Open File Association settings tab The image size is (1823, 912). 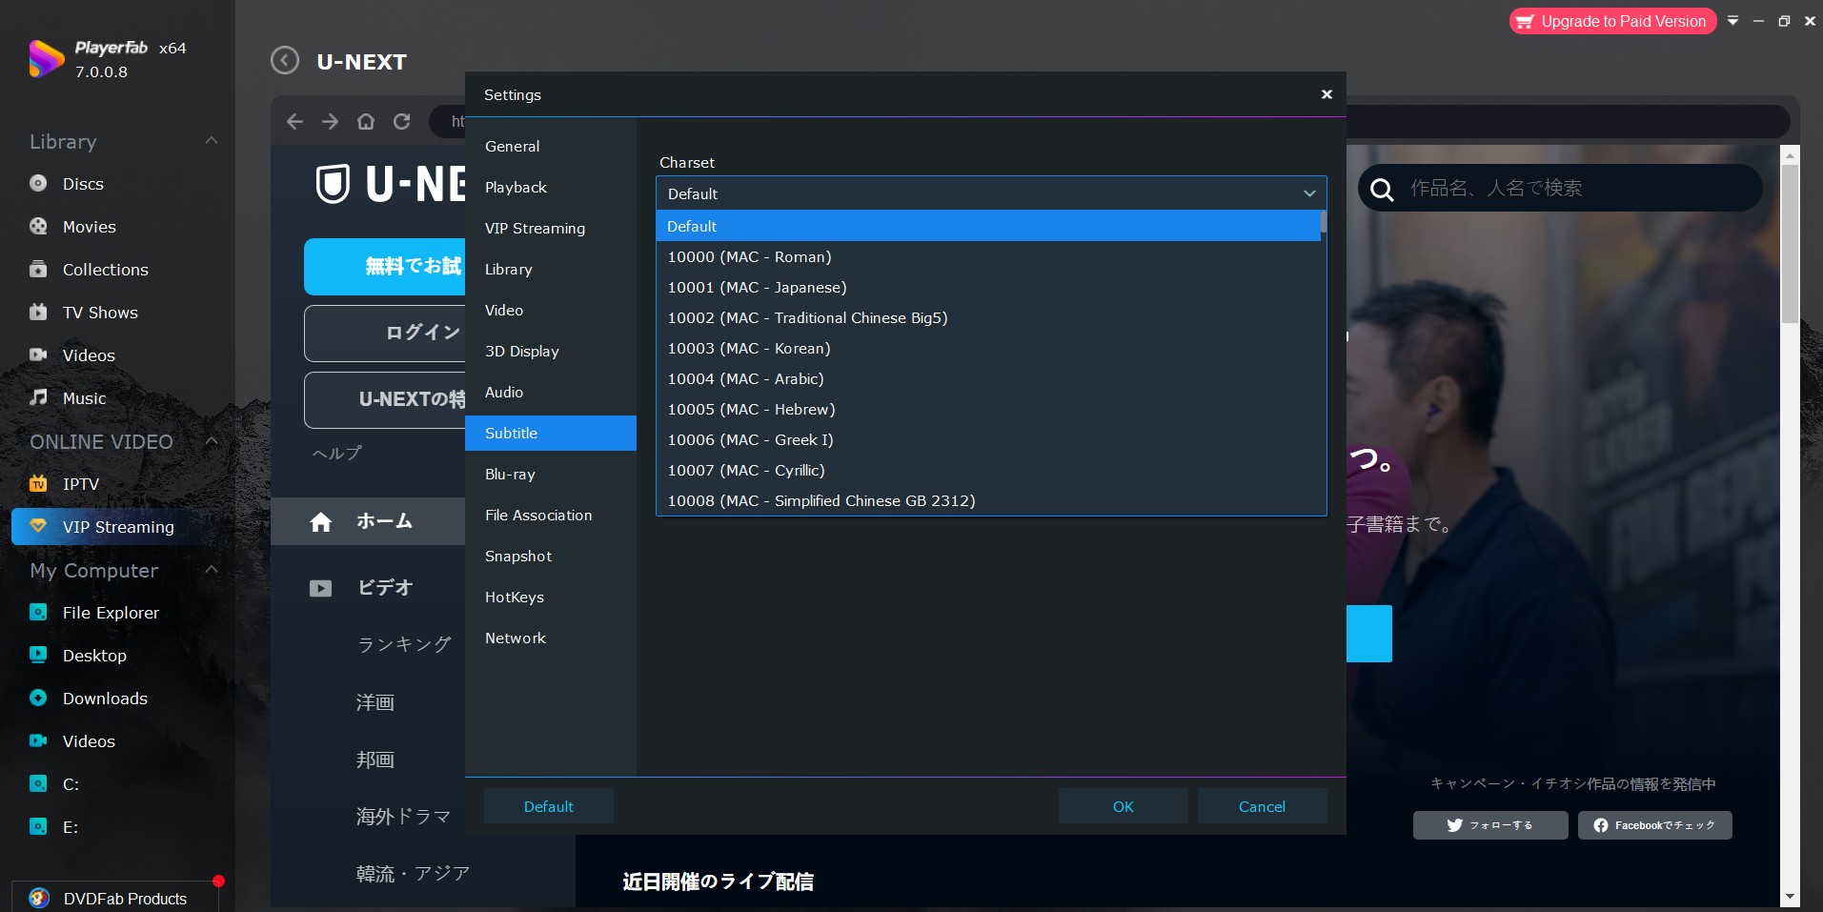551,515
